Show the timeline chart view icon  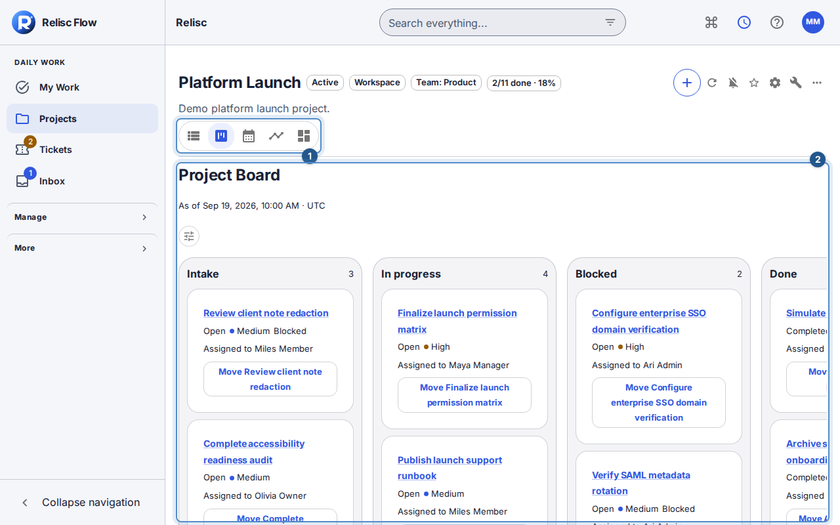coord(276,136)
